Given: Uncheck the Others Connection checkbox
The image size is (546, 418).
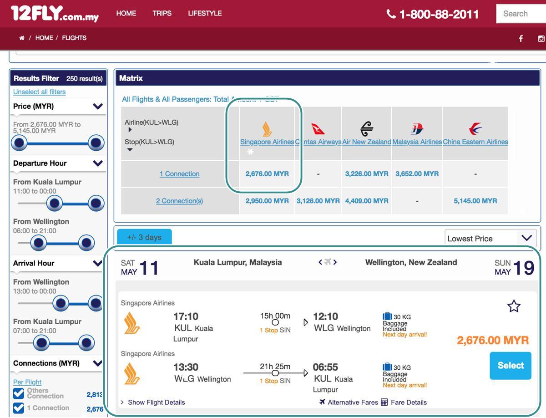Looking at the screenshot, I should [19, 393].
